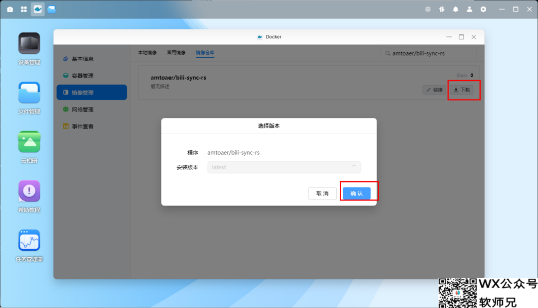Open the app grid icon in top bar
This screenshot has width=538, height=308.
click(24, 9)
